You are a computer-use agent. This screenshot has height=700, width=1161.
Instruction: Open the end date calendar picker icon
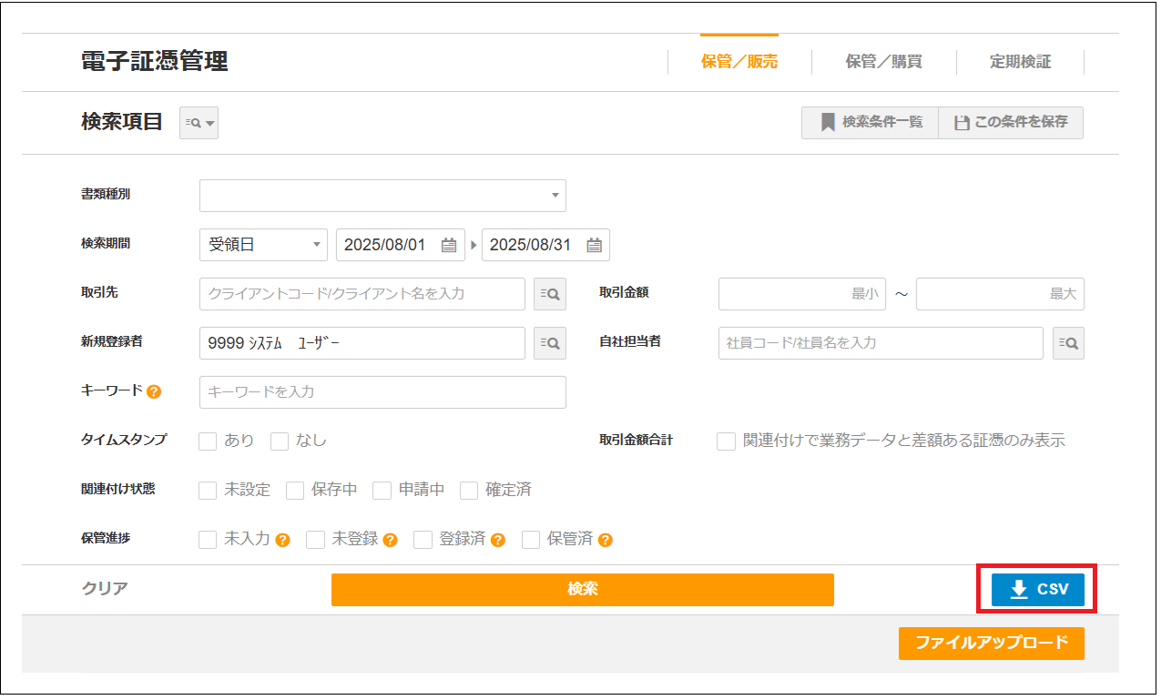tap(594, 245)
